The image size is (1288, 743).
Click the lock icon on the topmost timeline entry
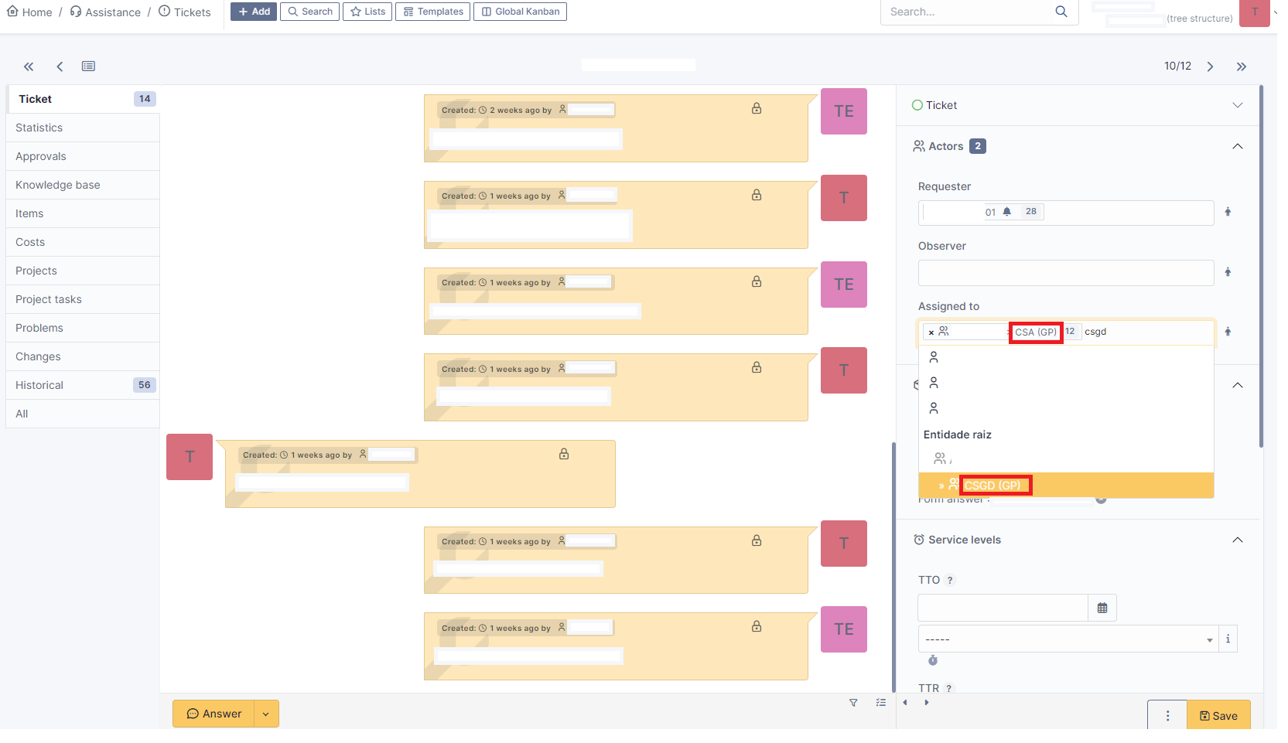(x=756, y=109)
